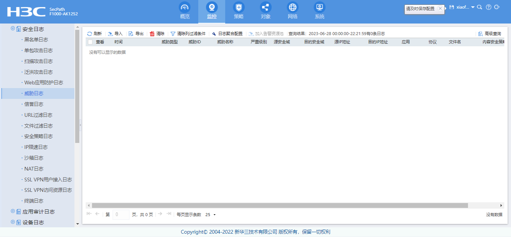Click the previous-page arrow icon
The image size is (511, 237).
[97, 213]
